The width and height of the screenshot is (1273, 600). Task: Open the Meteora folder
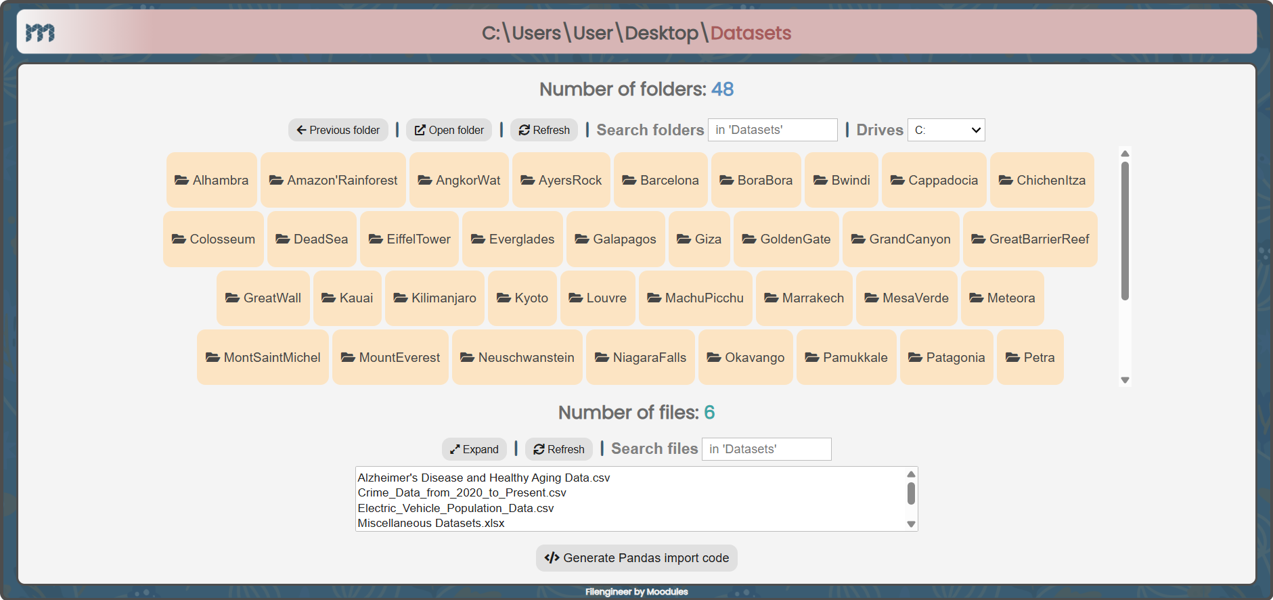point(1002,298)
